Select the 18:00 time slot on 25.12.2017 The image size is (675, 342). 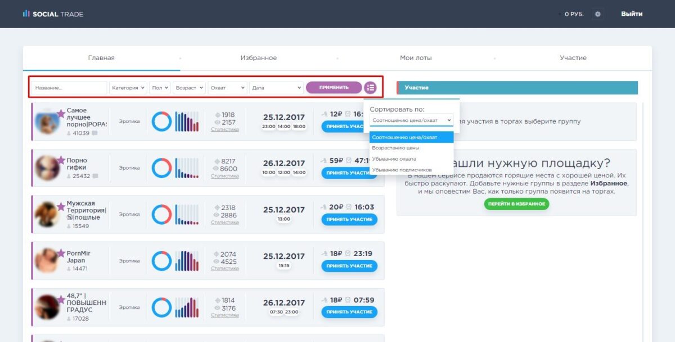[299, 126]
